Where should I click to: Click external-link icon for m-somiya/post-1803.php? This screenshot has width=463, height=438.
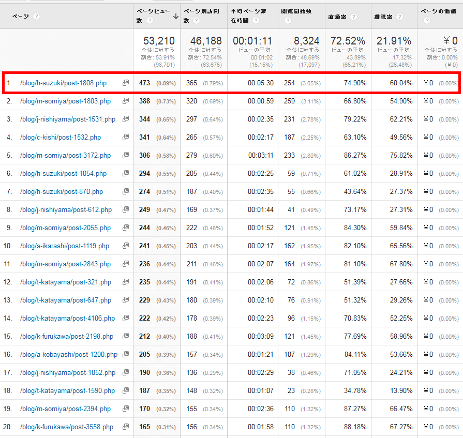[125, 101]
